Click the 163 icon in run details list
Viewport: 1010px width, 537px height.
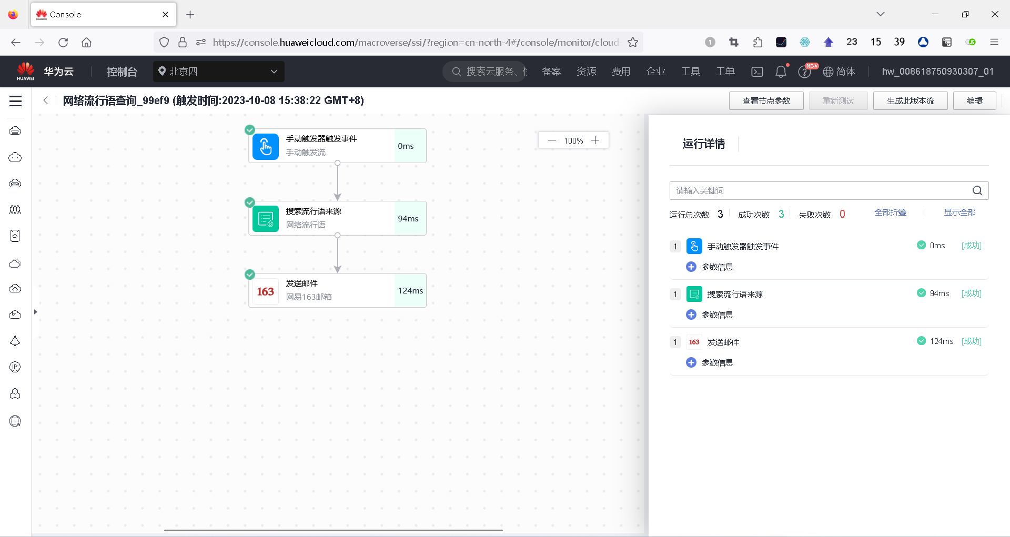coord(694,342)
